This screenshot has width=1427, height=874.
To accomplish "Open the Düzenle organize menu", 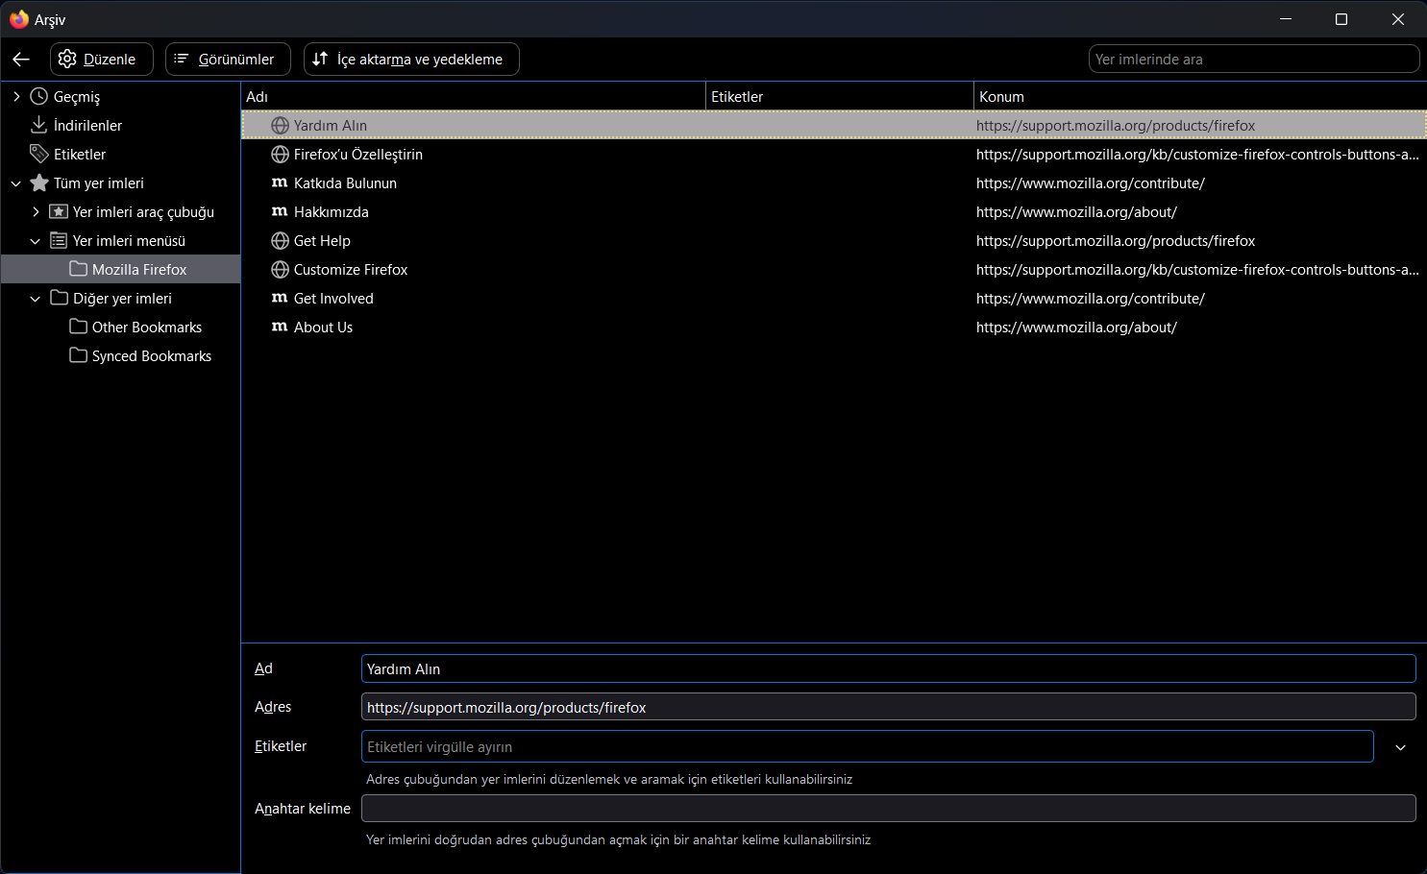I will click(x=102, y=60).
